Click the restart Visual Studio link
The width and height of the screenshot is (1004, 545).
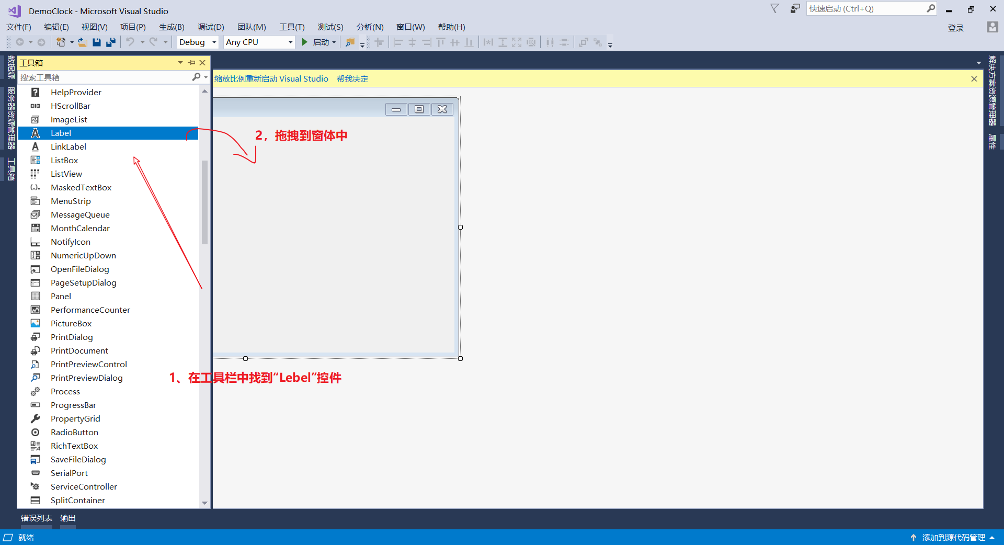[x=271, y=79]
